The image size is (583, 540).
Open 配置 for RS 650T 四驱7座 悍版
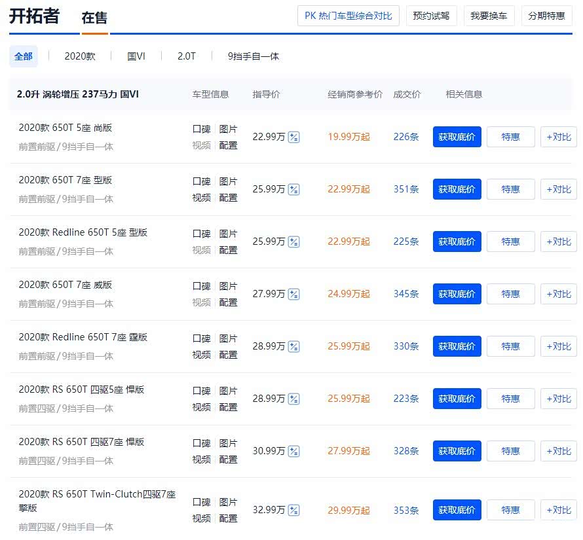click(229, 459)
